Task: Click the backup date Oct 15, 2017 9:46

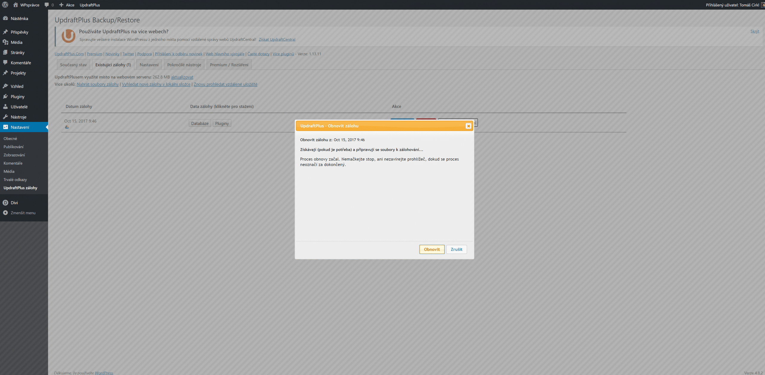Action: (80, 121)
